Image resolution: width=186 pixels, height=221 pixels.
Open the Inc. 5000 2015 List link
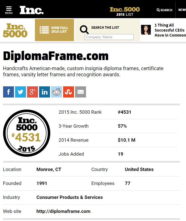(x=125, y=11)
